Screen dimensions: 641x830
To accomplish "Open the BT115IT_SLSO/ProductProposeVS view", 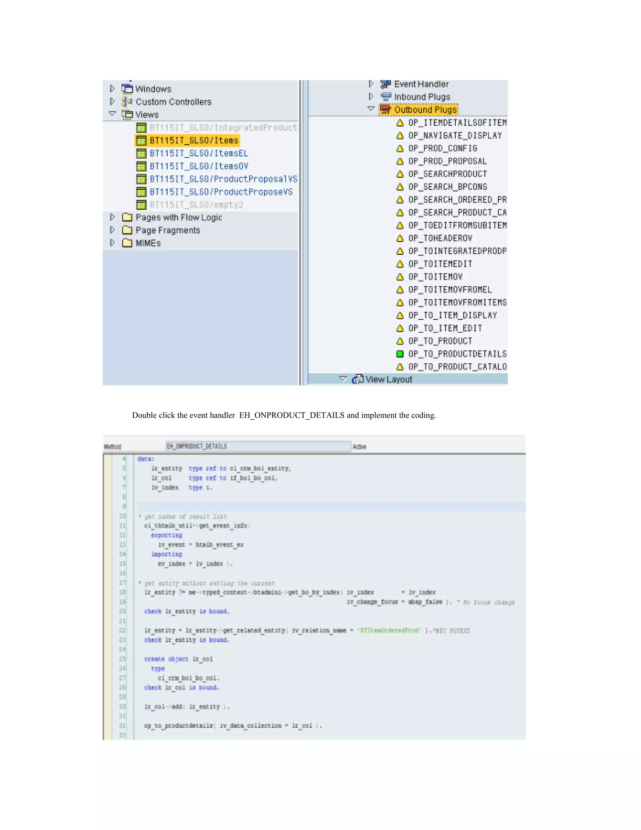I will tap(221, 192).
